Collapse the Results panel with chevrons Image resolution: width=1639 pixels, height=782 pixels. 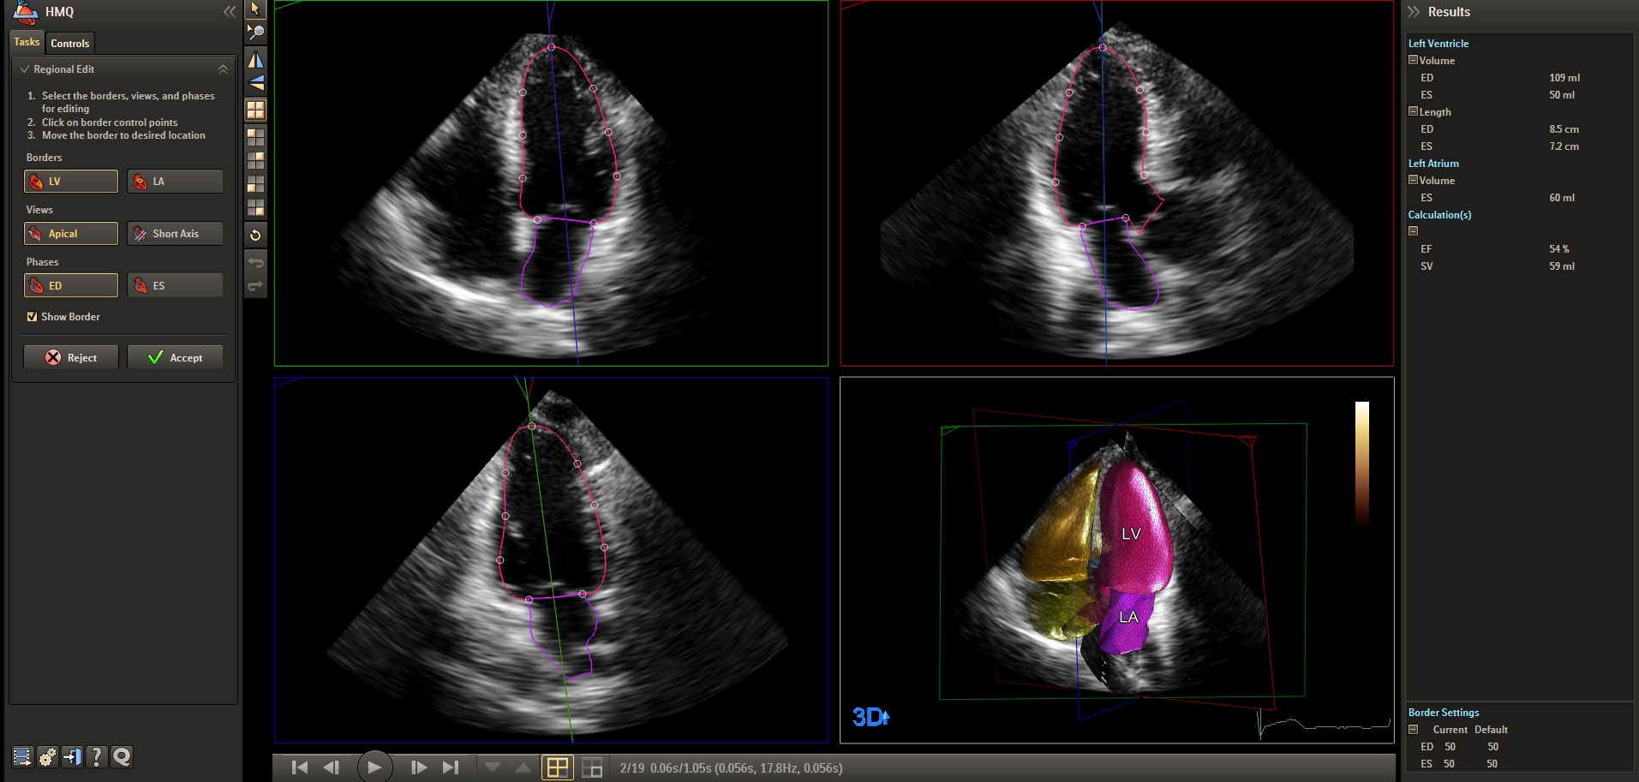pyautogui.click(x=1414, y=12)
